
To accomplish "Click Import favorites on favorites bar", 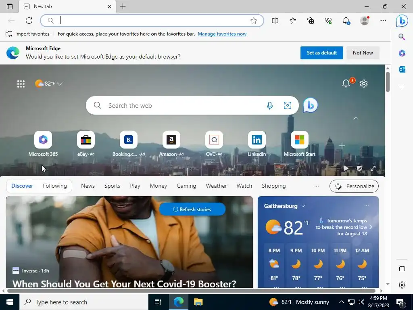I will click(27, 34).
